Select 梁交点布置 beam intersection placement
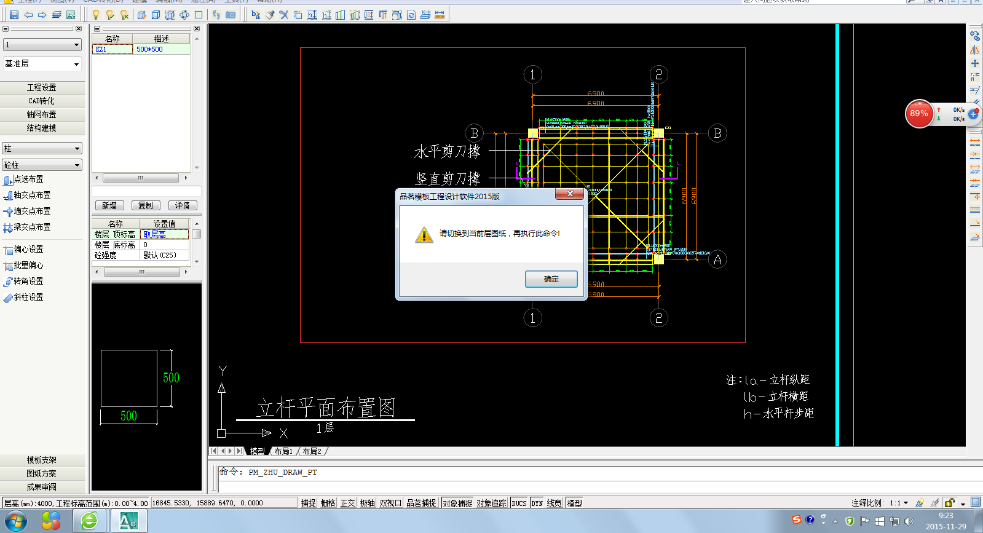 click(27, 227)
